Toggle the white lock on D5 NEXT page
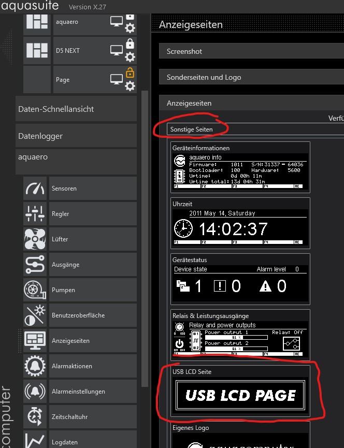 pos(130,44)
